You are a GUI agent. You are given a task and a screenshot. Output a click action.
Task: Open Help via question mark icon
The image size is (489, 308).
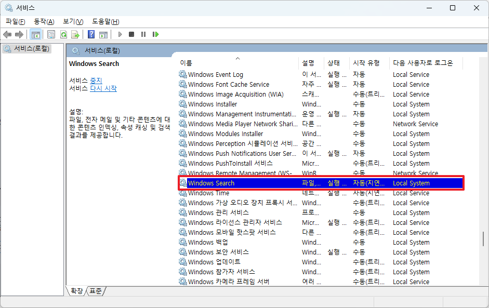pos(91,34)
